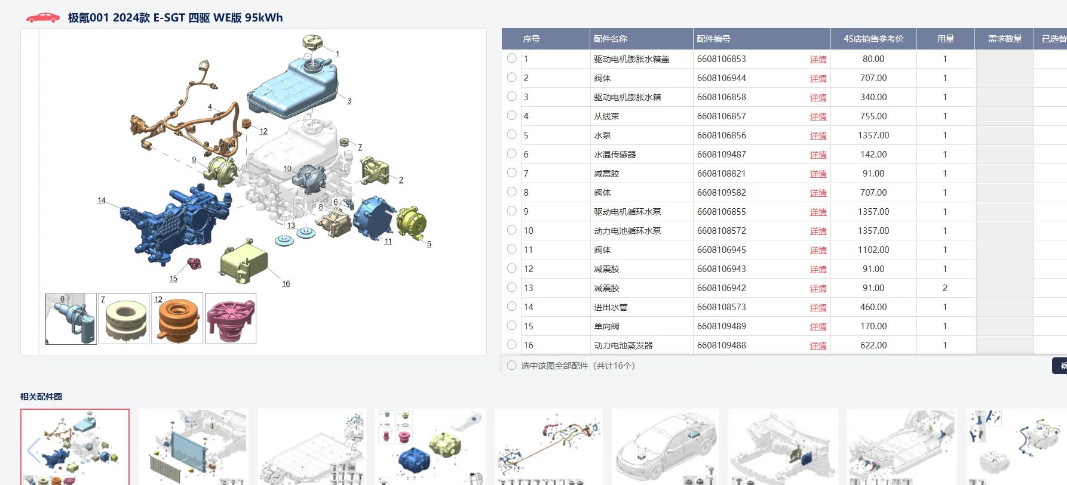The height and width of the screenshot is (485, 1067).
Task: Click the left arrow in related diagrams carousel
Action: coord(33,450)
